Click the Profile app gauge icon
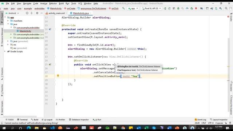Screen dimensions: 233x131 pos(187,8)
